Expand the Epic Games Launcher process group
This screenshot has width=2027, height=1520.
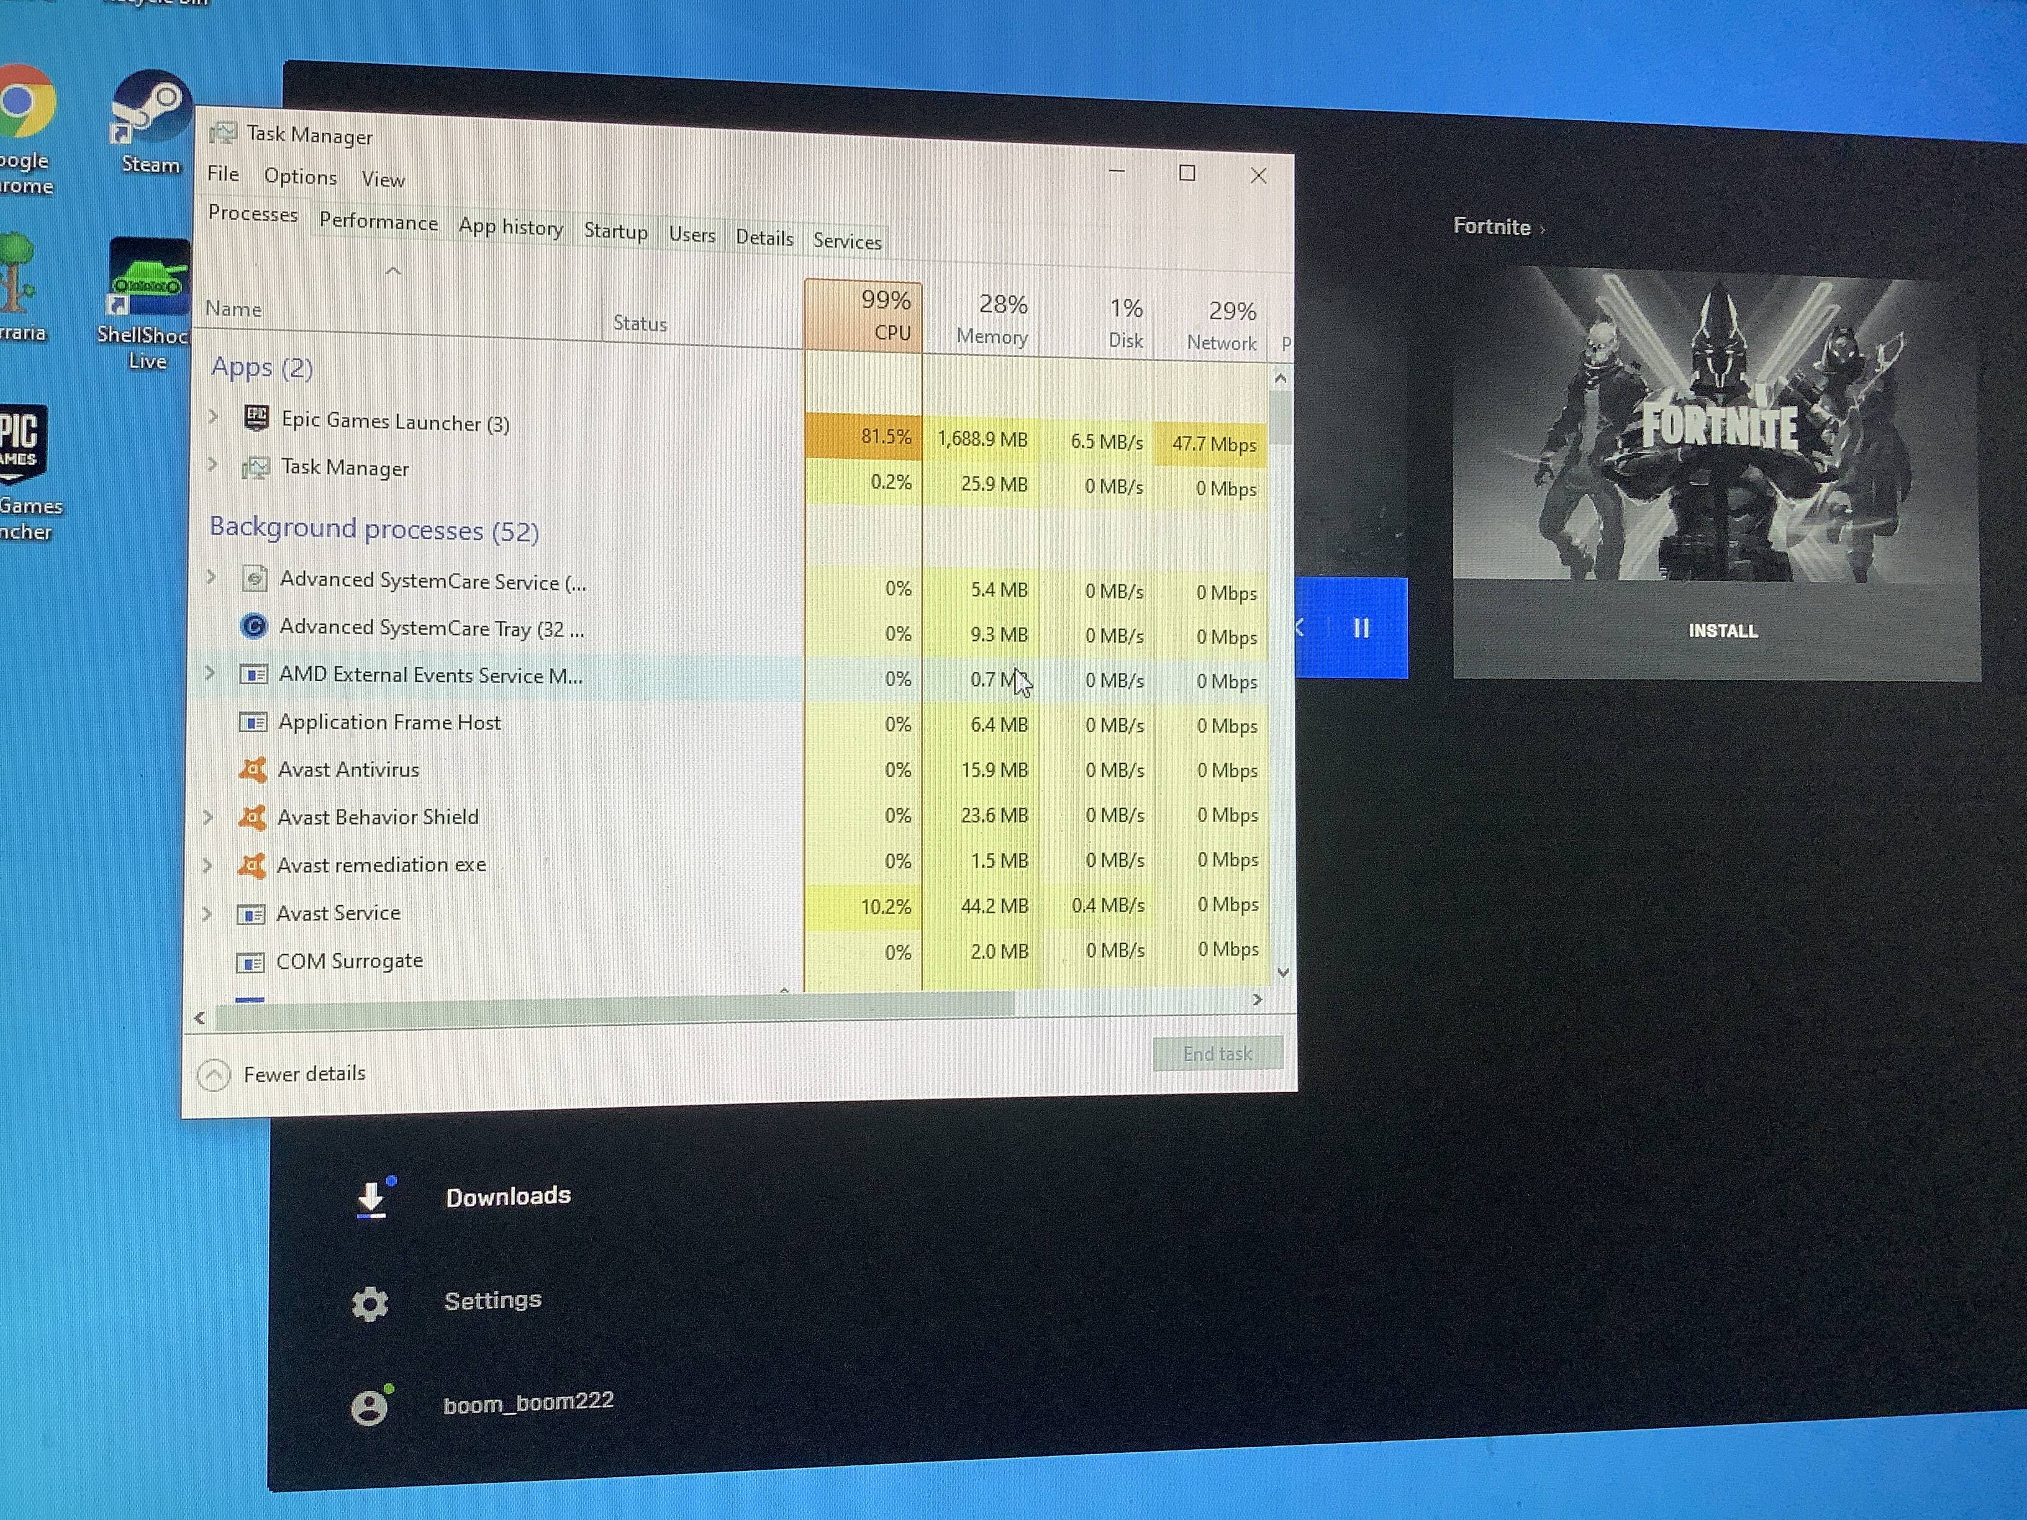coord(214,417)
